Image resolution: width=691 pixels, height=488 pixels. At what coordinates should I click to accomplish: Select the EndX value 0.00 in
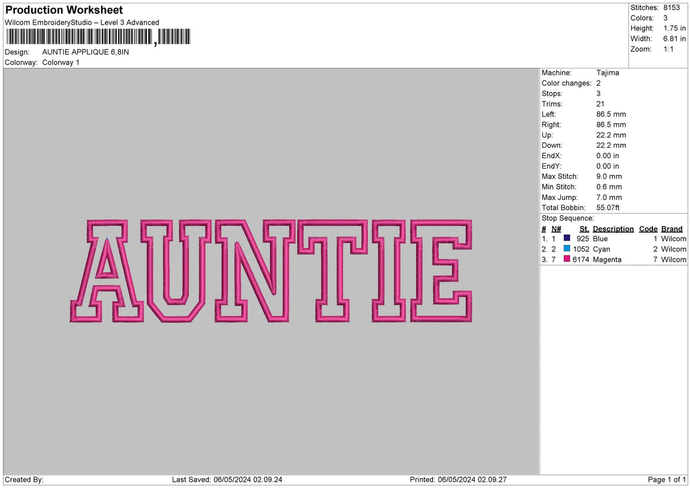click(608, 155)
